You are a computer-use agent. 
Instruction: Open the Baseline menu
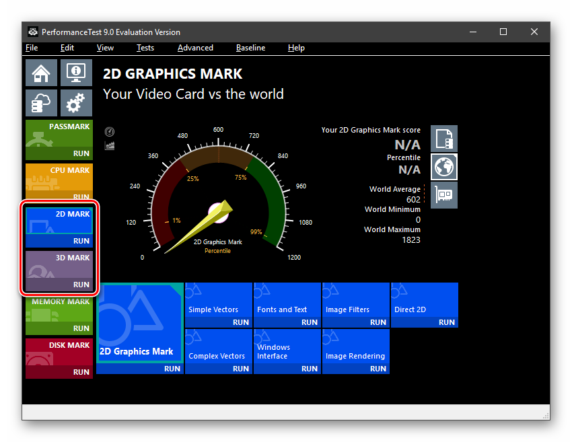point(250,48)
